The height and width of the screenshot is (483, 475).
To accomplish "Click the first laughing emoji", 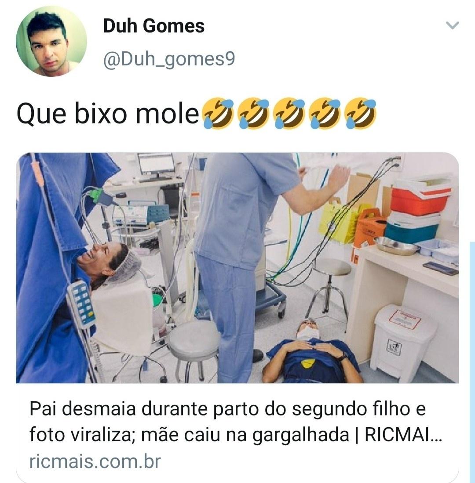I will point(217,114).
